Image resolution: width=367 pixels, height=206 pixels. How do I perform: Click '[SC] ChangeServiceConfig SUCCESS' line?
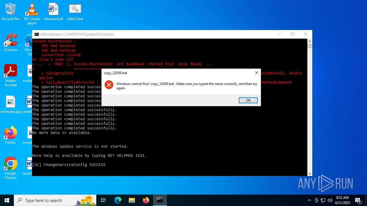[x=69, y=165]
